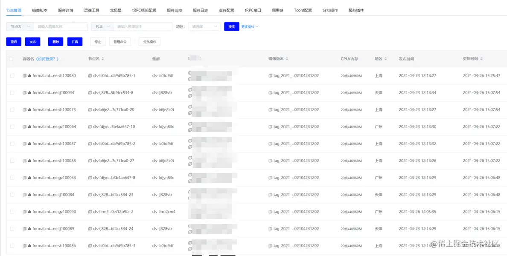Image resolution: width=507 pixels, height=256 pixels.
Task: Open monitoring chart icon for formal.mt...ne.sh100080
Action: click(x=29, y=75)
